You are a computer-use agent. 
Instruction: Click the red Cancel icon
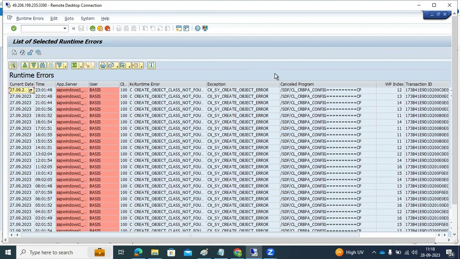[107, 28]
